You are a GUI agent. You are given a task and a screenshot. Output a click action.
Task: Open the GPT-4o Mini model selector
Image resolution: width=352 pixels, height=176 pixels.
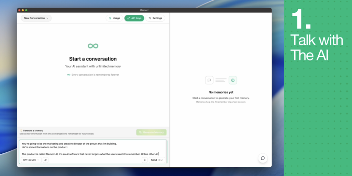[31, 160]
